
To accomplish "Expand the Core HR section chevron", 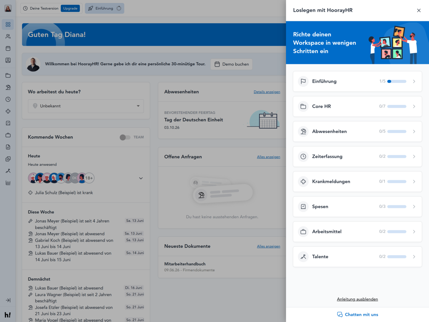I will click(414, 106).
